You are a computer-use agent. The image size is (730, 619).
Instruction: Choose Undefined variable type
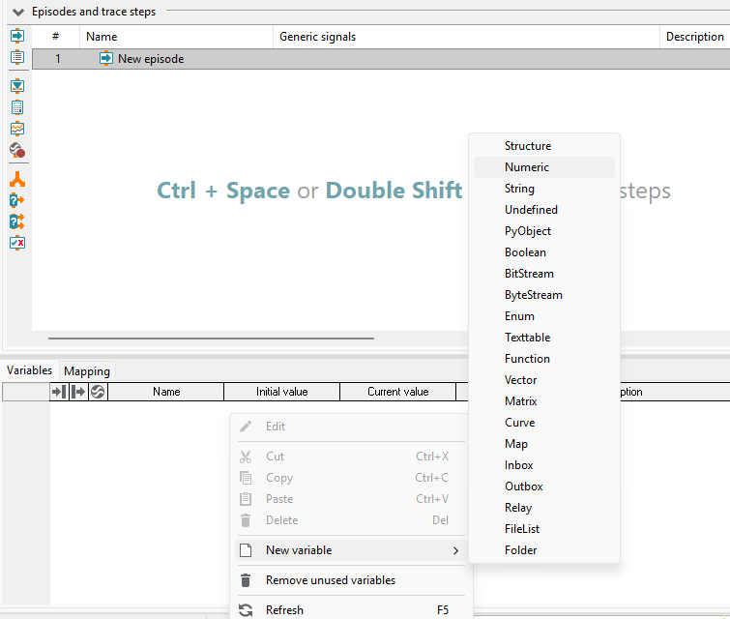pyautogui.click(x=543, y=210)
